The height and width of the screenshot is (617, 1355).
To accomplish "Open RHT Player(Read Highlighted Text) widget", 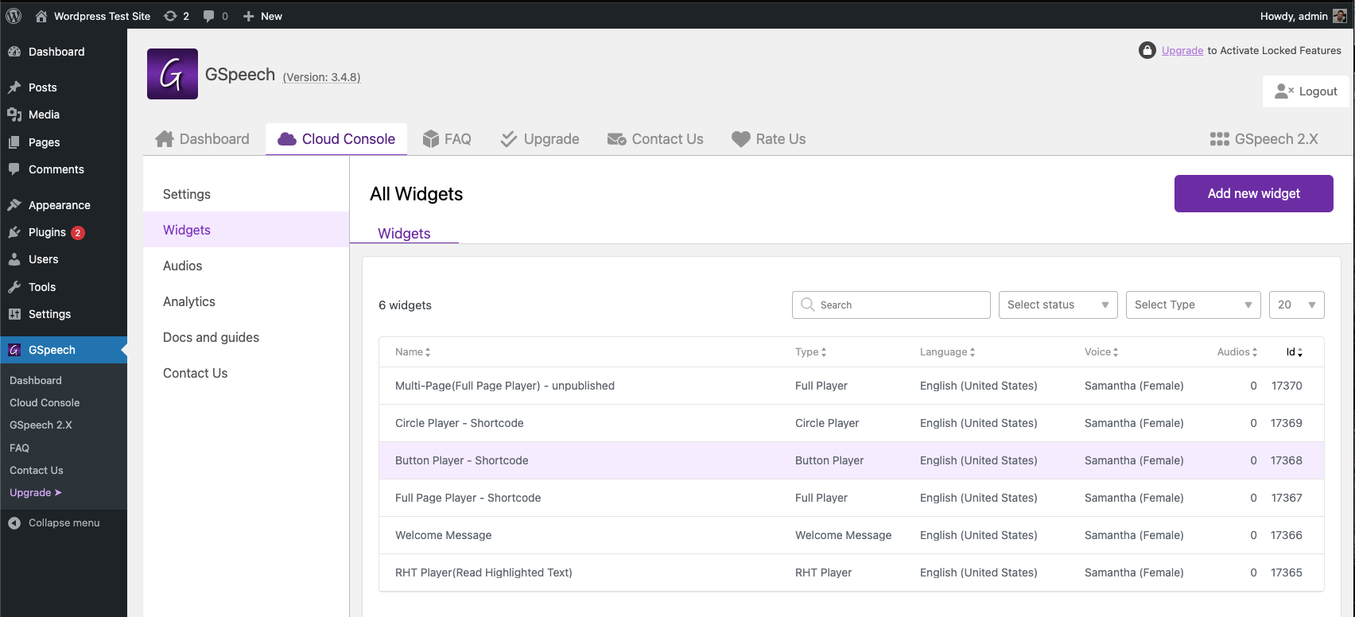I will coord(483,572).
